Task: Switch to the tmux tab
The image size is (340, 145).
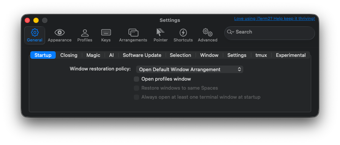Action: [x=261, y=55]
